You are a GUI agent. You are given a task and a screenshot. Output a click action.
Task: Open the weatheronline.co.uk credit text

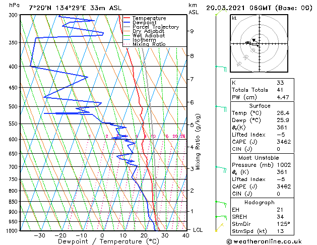click(264, 241)
